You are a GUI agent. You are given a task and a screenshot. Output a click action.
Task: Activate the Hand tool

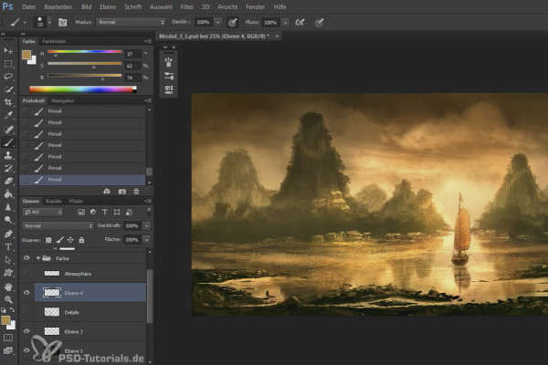point(8,287)
